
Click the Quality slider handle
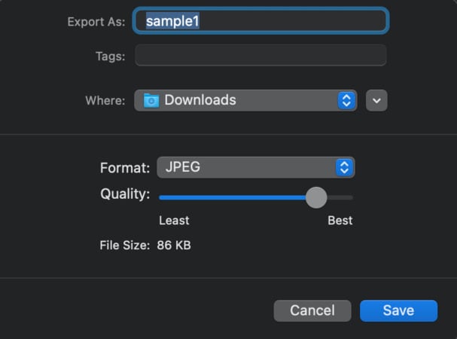[x=316, y=197]
